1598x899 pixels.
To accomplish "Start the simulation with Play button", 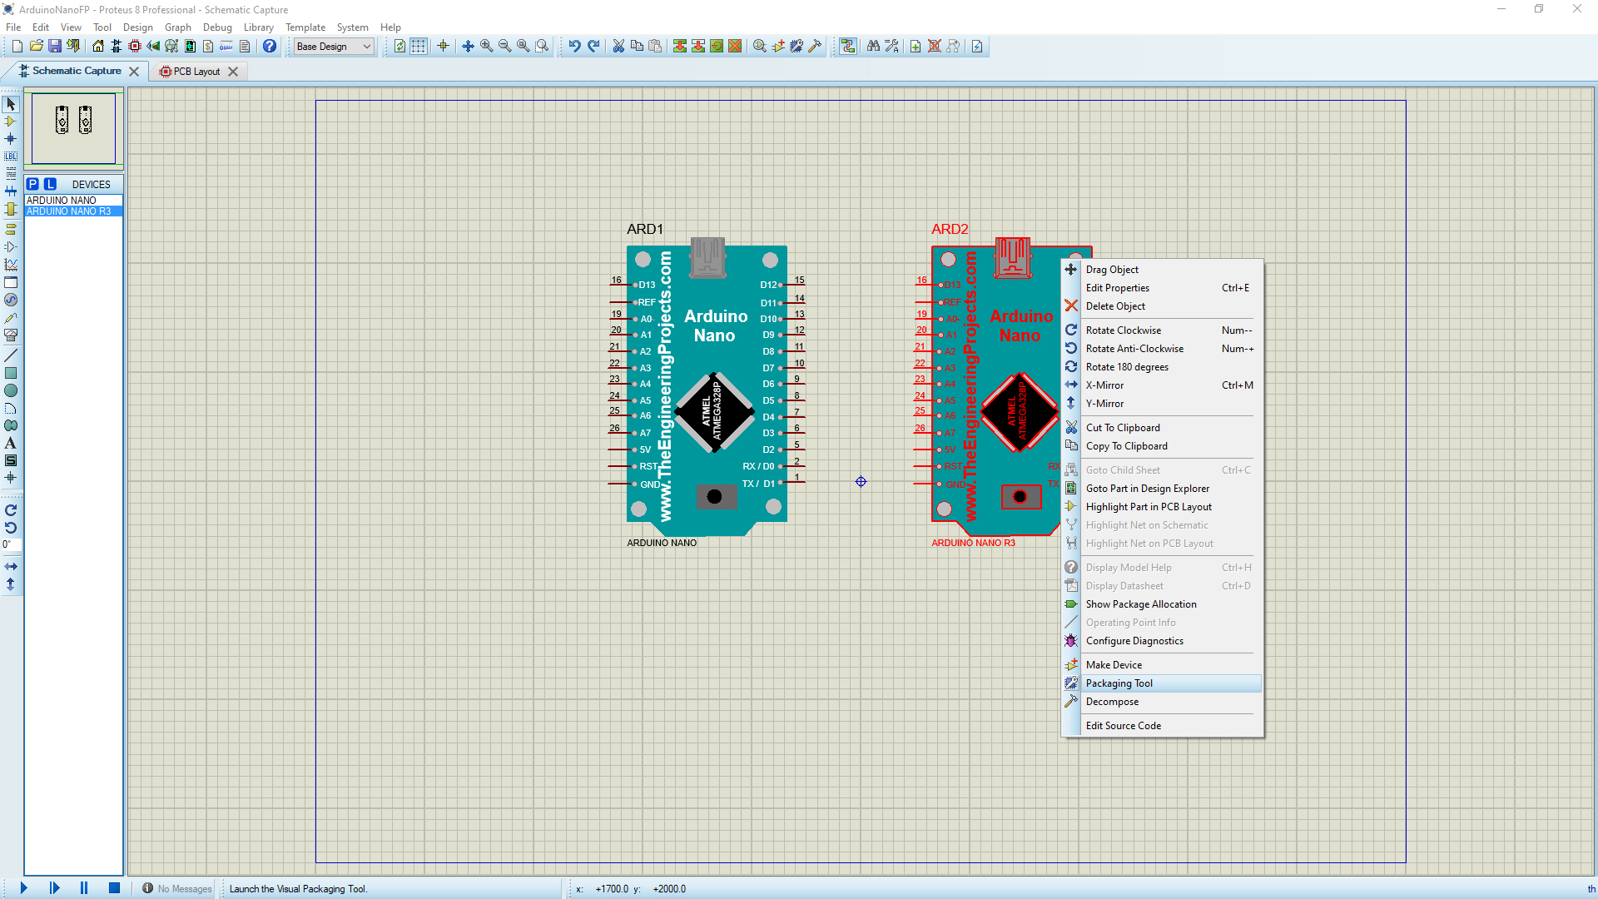I will 24,888.
